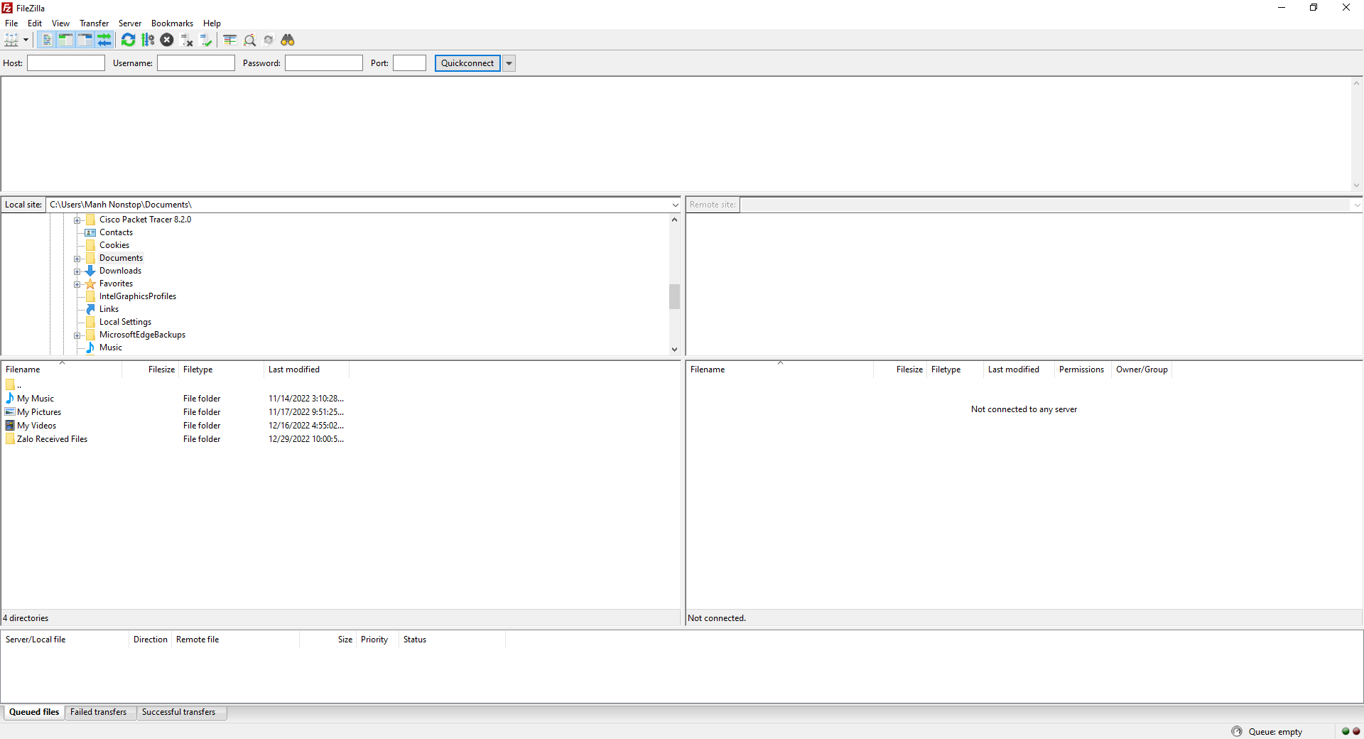Click in the Username input field

pos(196,63)
